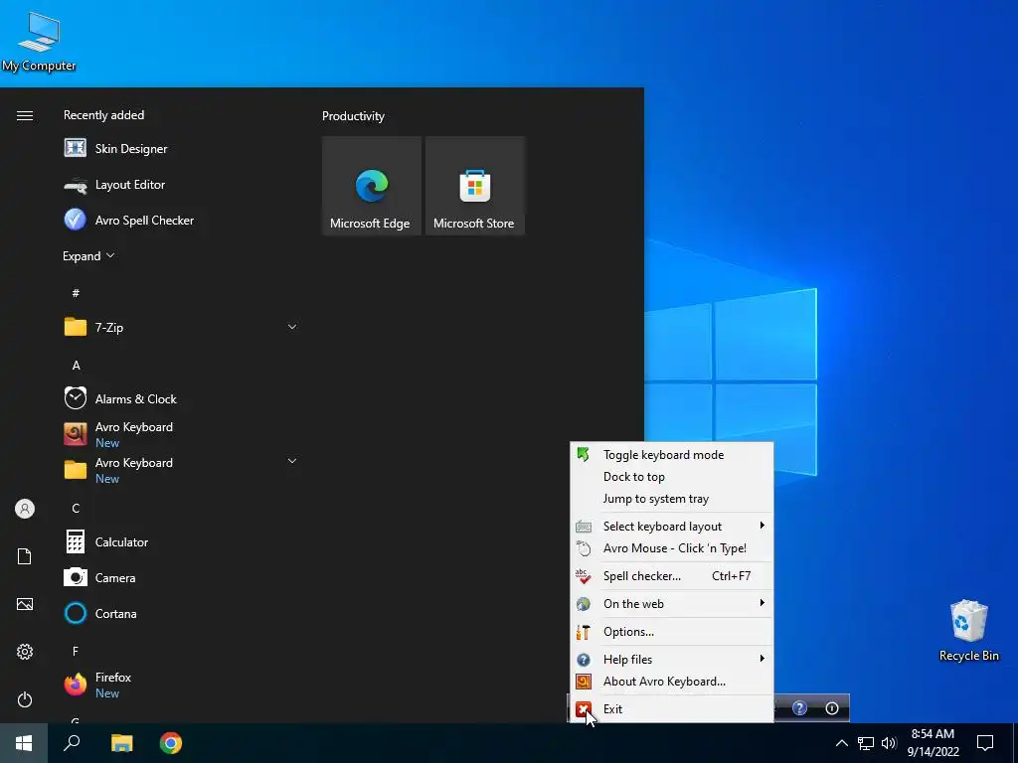The image size is (1018, 763).
Task: Launch Layout Editor from Recently added
Action: [x=180, y=185]
